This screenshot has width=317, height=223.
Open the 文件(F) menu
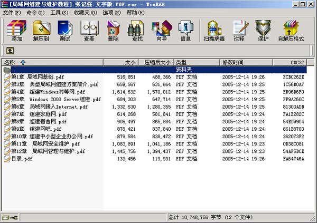pos(12,13)
